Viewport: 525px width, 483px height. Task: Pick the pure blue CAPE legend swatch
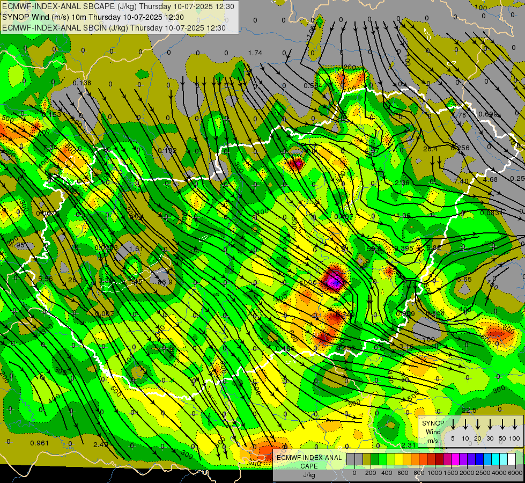pyautogui.click(x=479, y=459)
